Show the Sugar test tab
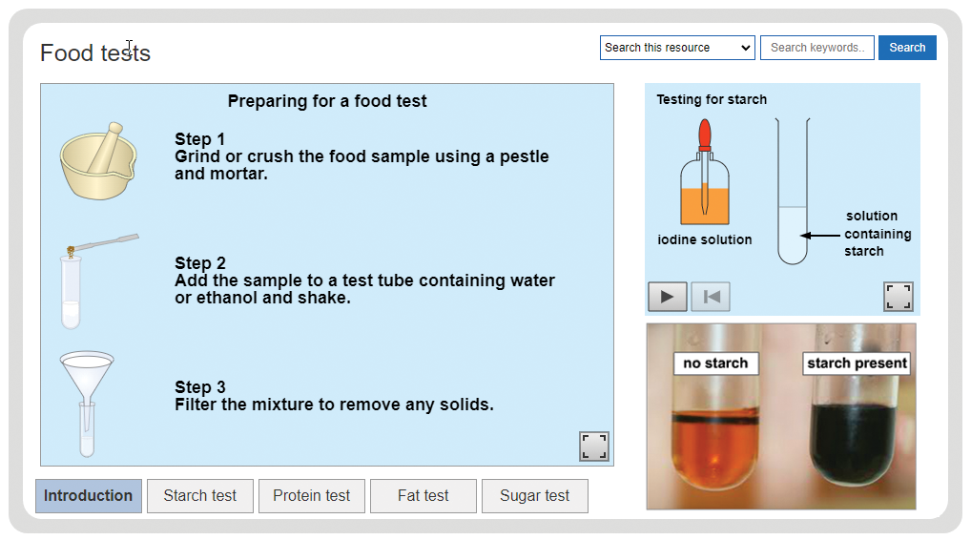Screen dimensions: 971x540 pyautogui.click(x=534, y=496)
